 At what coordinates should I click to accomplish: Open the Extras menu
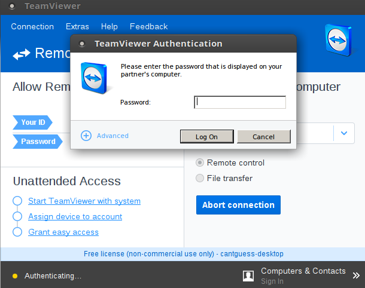coord(77,26)
